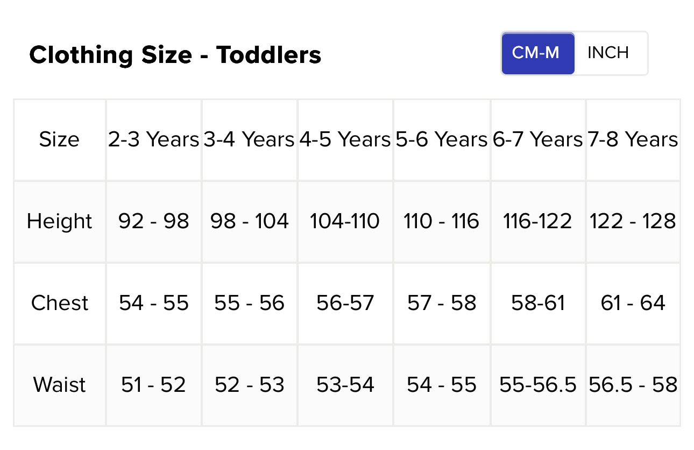Click the 5-6 Years size header
This screenshot has width=694, height=450.
[441, 139]
